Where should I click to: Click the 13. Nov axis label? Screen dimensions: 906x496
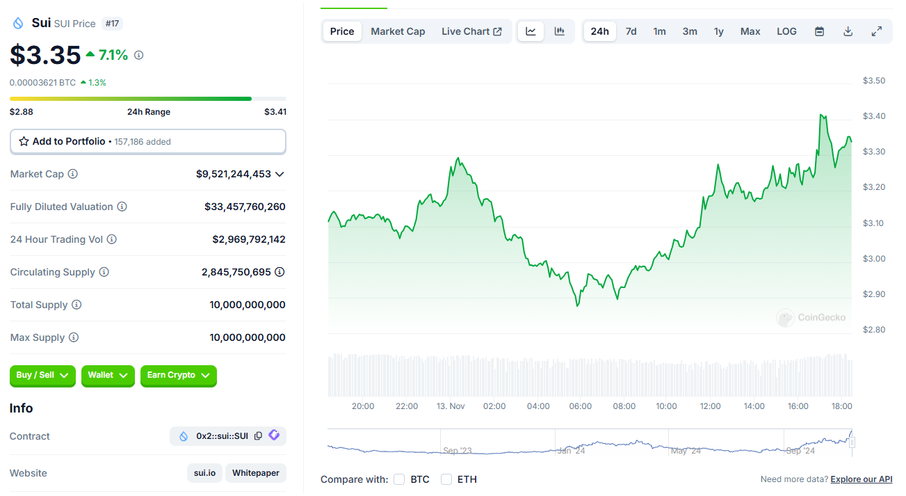tap(451, 406)
